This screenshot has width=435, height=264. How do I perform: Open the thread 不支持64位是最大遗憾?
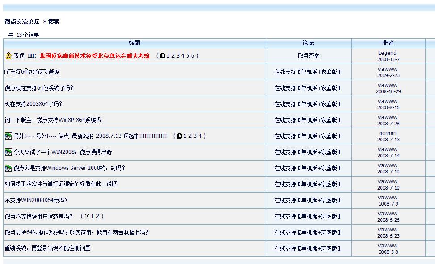(x=32, y=72)
